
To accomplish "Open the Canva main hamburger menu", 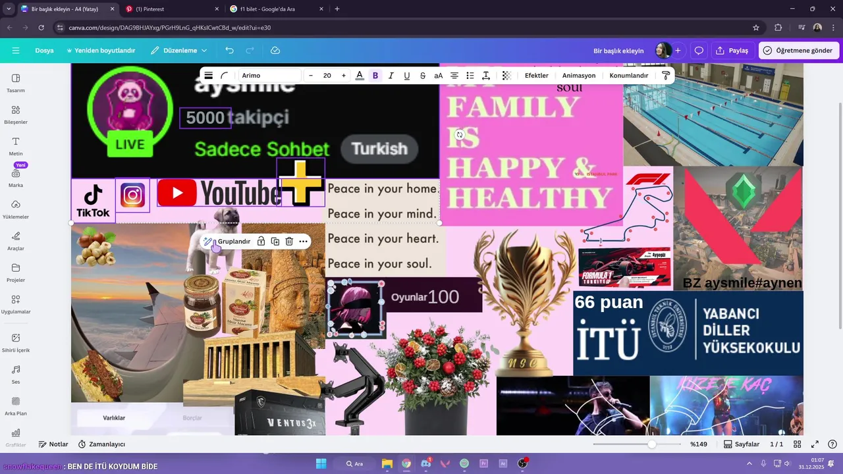I will point(16,51).
